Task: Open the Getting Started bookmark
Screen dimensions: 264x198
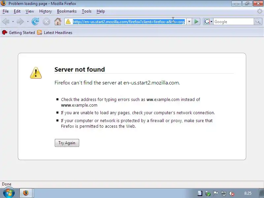Action: (x=18, y=32)
